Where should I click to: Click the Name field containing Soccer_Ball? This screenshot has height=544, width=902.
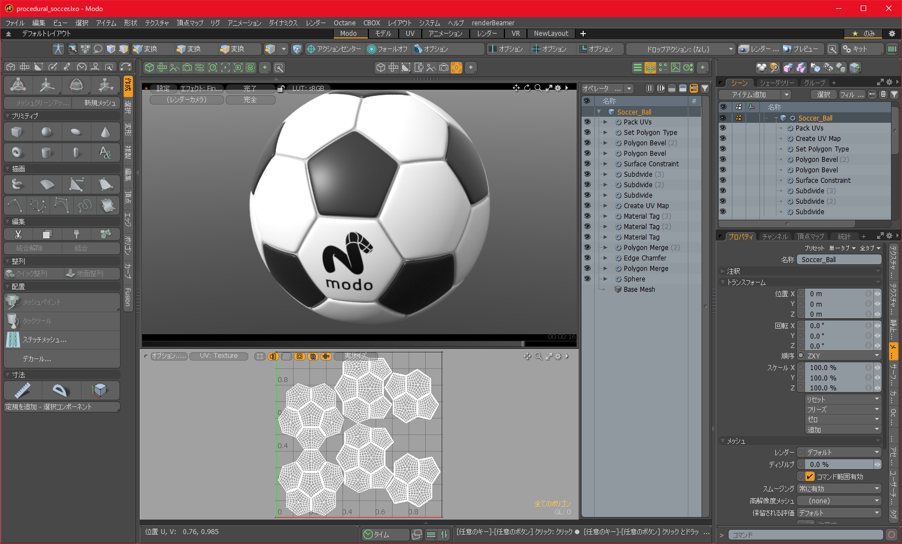pyautogui.click(x=838, y=260)
